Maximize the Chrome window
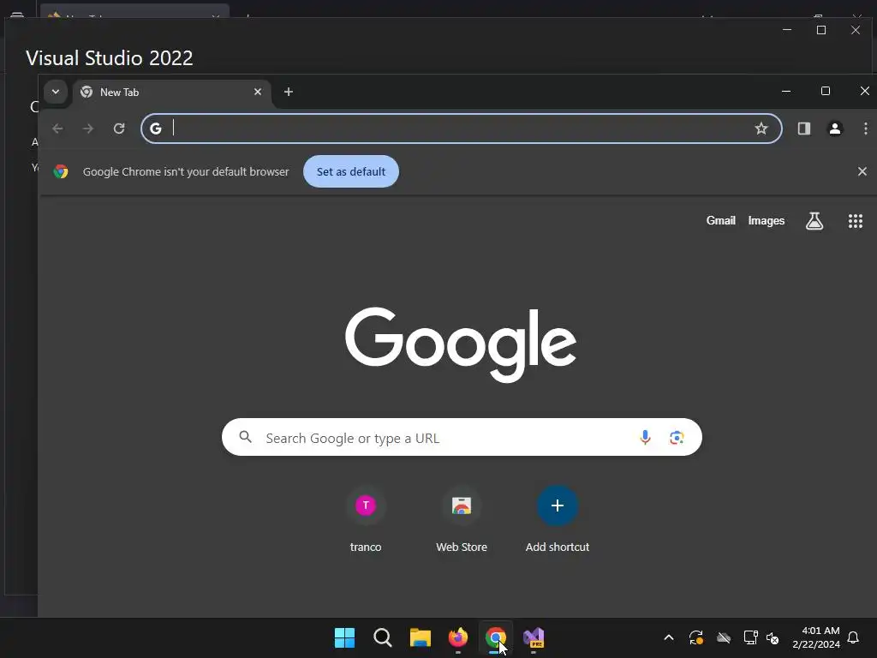Screen dimensions: 877x658 point(825,91)
